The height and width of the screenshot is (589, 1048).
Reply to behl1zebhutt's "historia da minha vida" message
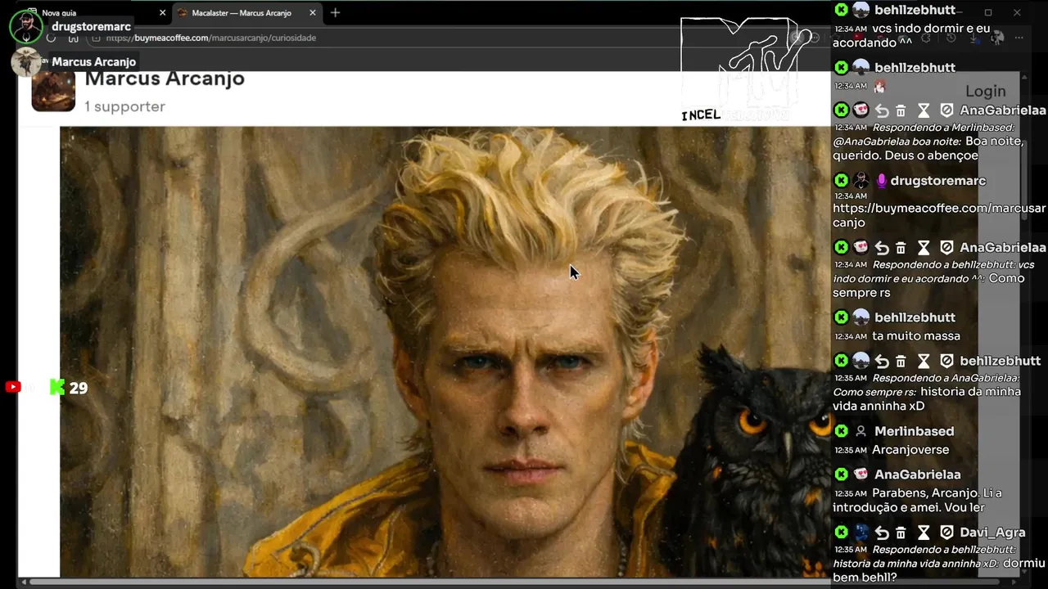click(x=882, y=362)
